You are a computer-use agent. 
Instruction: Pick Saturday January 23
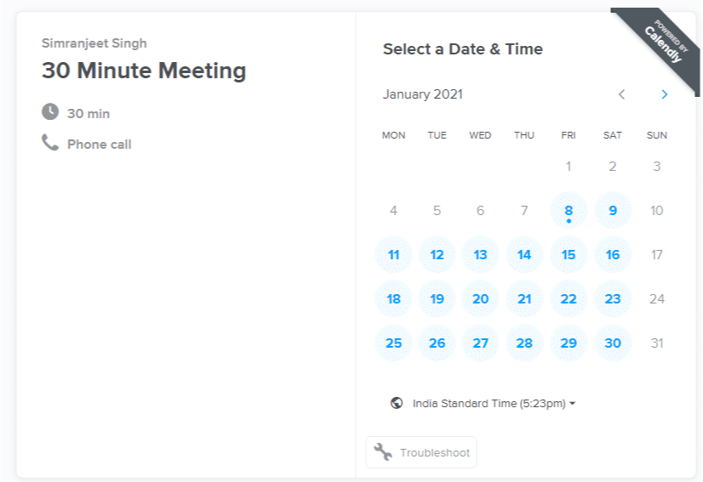pos(613,298)
